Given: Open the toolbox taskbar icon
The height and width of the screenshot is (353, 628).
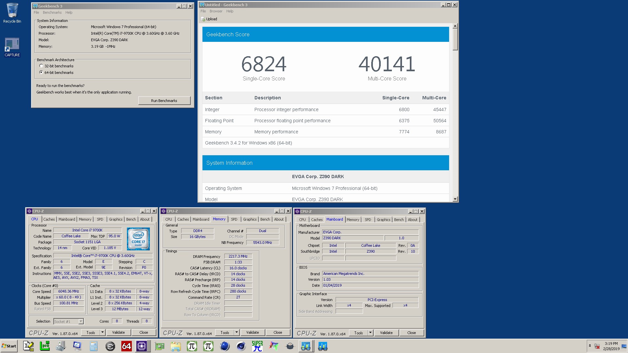Looking at the screenshot, I should 61,346.
